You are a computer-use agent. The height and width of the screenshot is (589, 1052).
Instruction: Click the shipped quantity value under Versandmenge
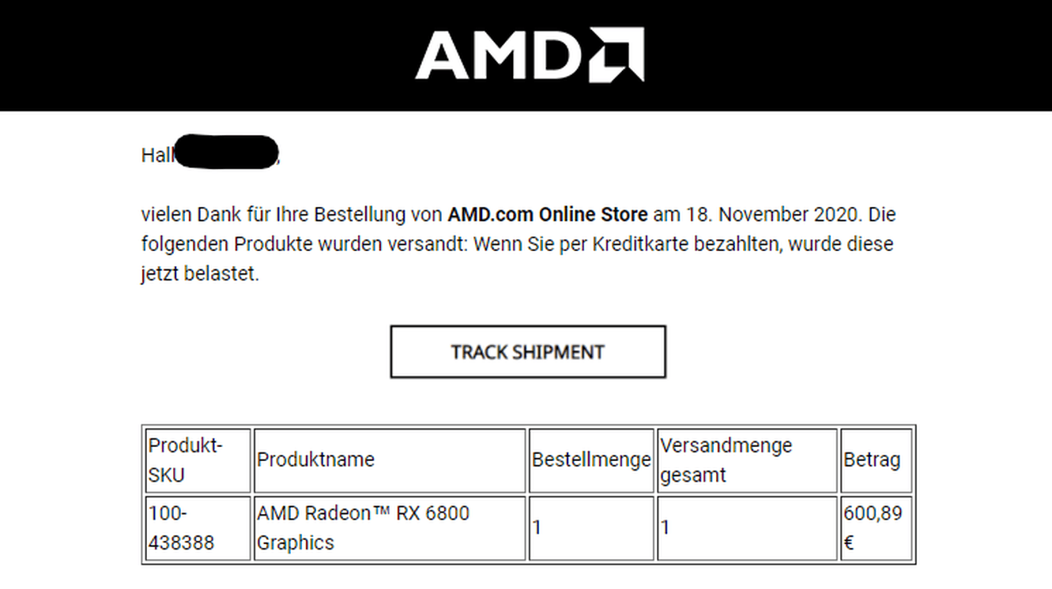pos(666,527)
